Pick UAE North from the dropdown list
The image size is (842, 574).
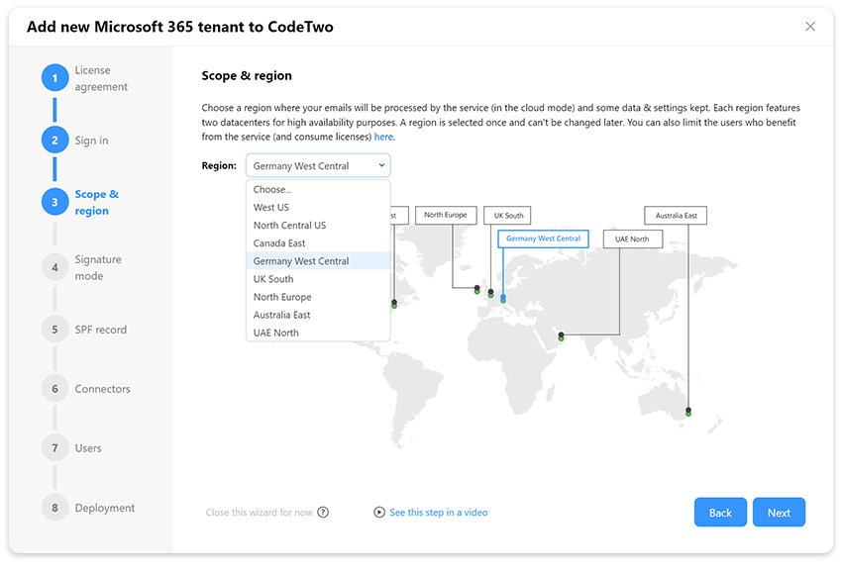[318, 333]
